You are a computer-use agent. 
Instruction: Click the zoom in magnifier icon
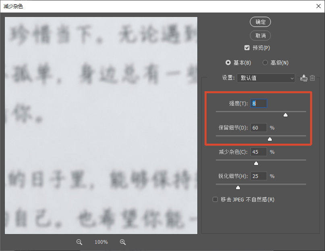pyautogui.click(x=123, y=242)
